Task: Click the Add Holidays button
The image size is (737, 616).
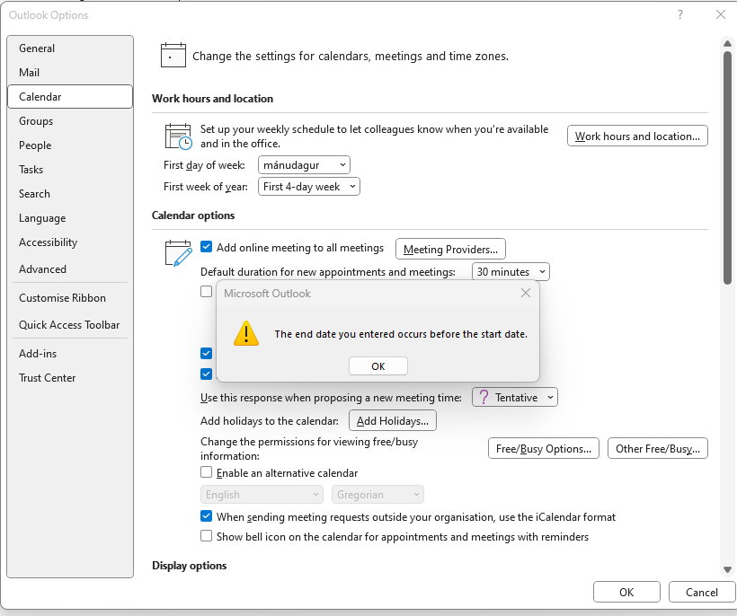Action: click(392, 420)
